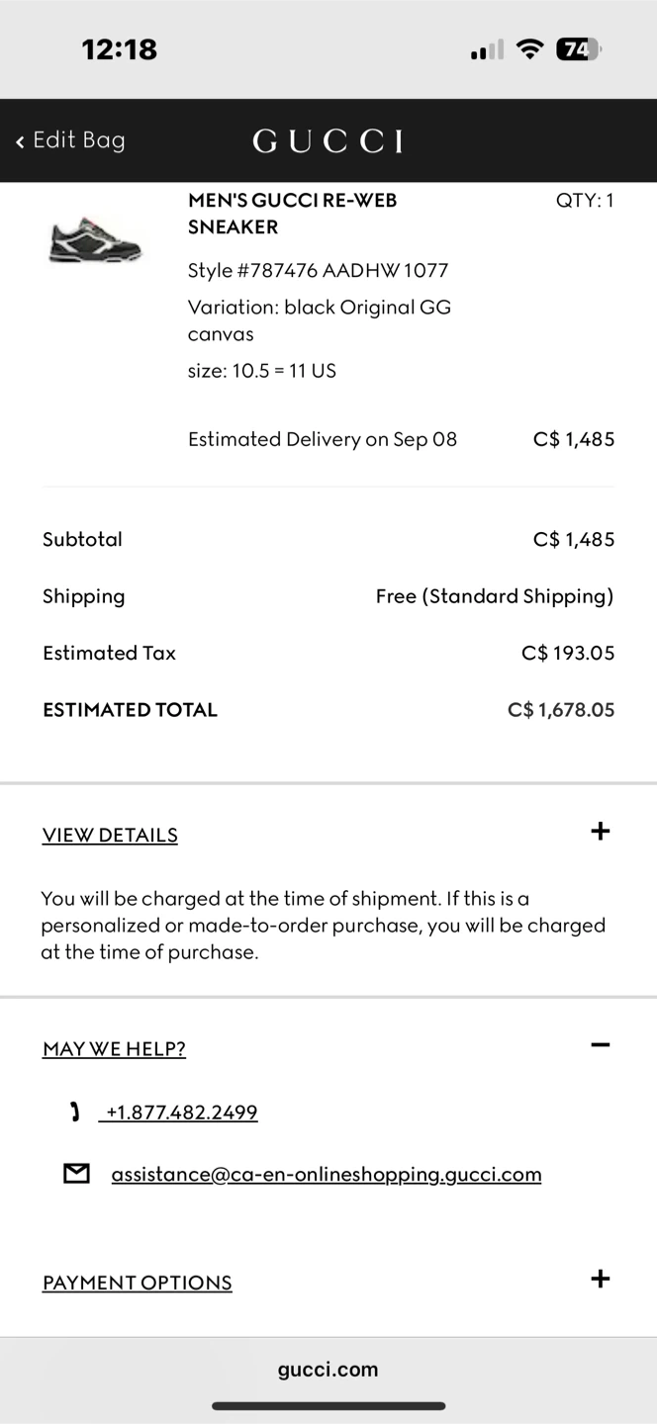Tap the phone handset icon
The image size is (657, 1424).
coord(75,1112)
